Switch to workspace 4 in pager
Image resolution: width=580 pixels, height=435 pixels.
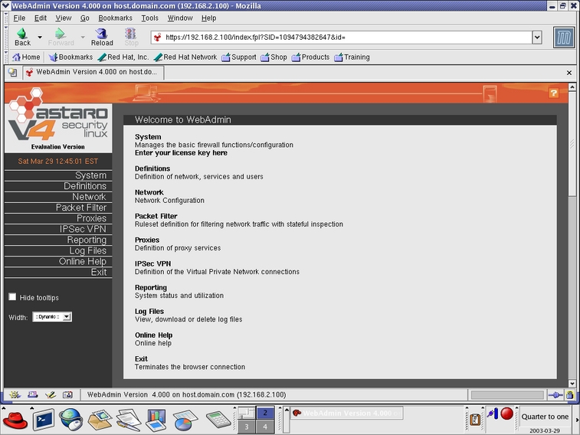[x=265, y=427]
